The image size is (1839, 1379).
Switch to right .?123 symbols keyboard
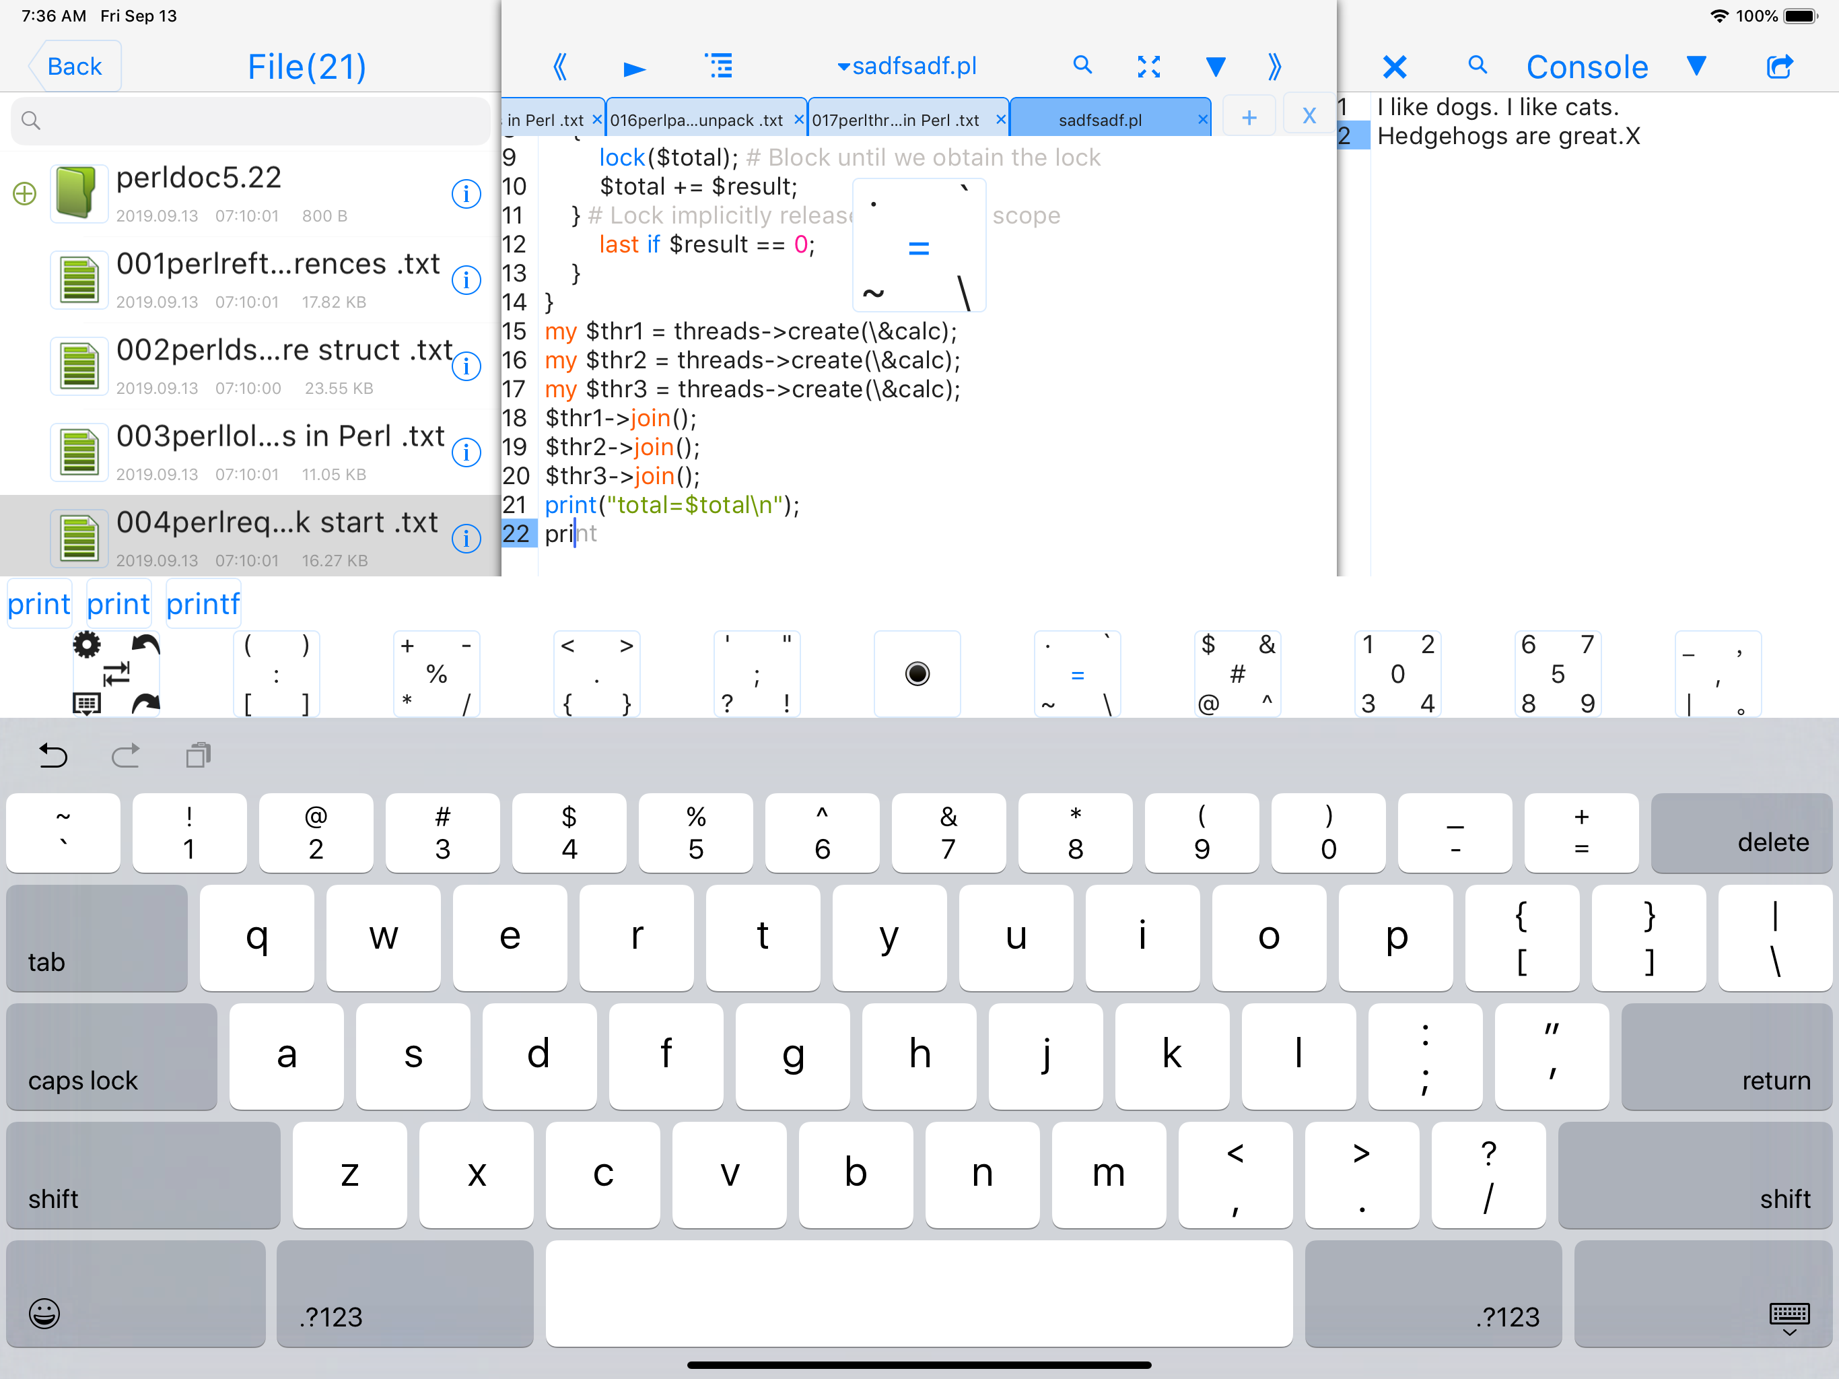[x=1433, y=1293]
